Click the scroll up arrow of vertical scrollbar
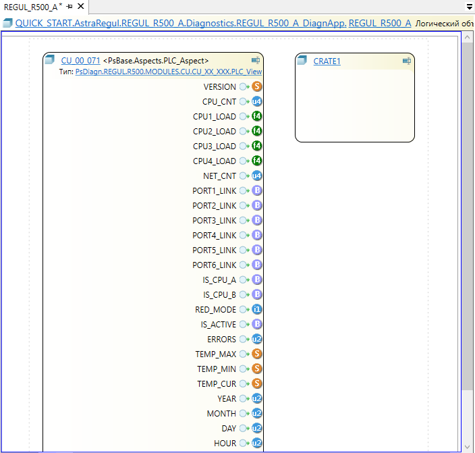Image resolution: width=475 pixels, height=453 pixels. tap(467, 38)
